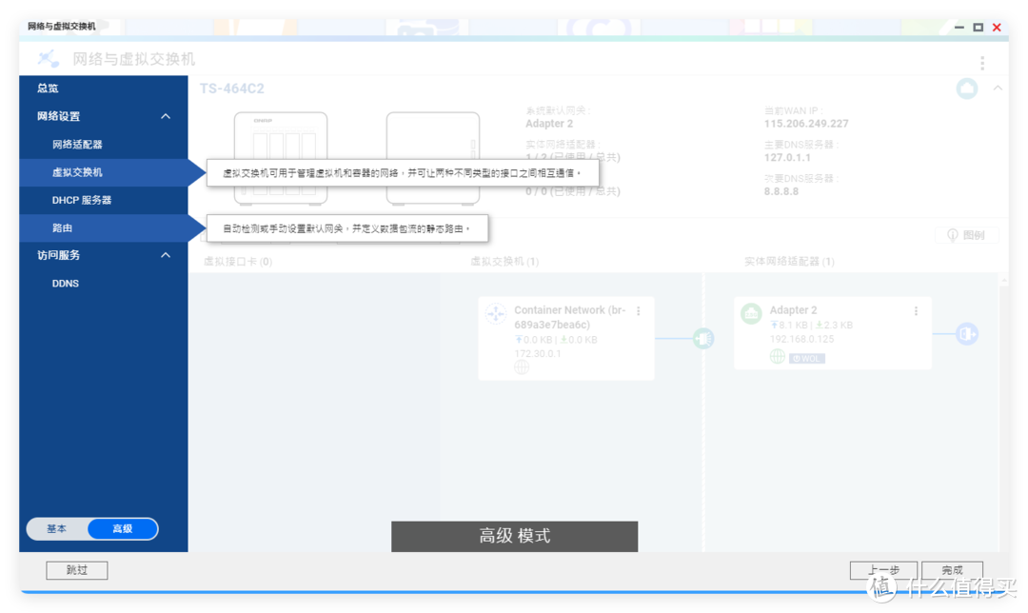This screenshot has height=613, width=1028.
Task: Click the 192.168.0.125 address
Action: (801, 339)
